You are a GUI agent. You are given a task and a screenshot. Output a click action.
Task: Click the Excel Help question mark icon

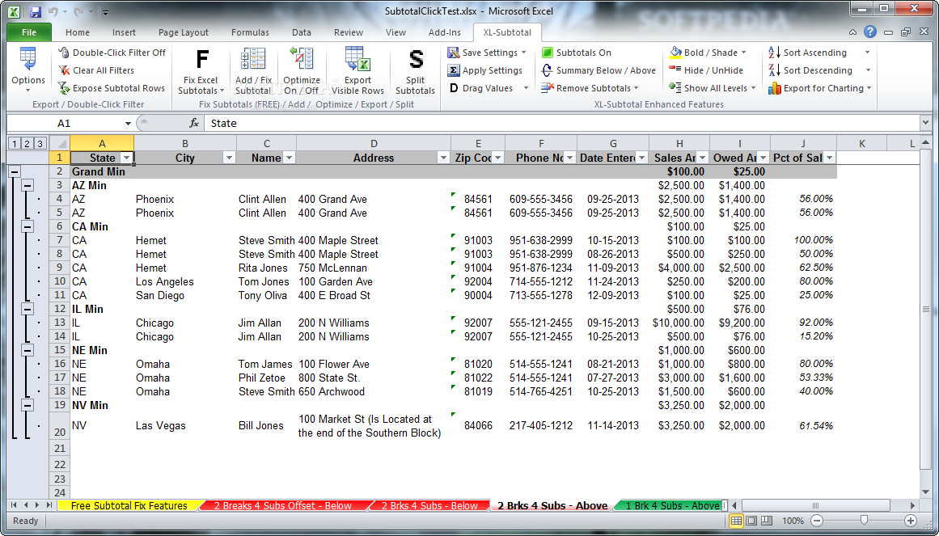[x=870, y=32]
